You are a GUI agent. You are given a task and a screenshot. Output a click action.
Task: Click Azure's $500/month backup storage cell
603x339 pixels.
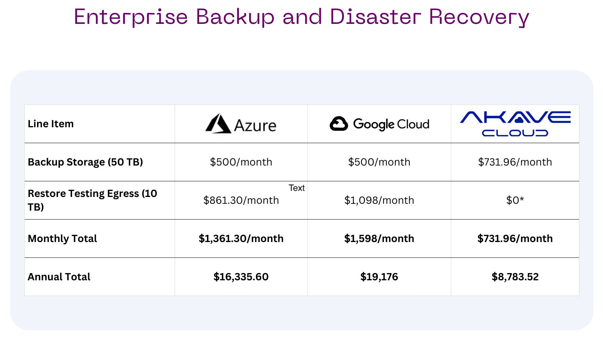[241, 162]
